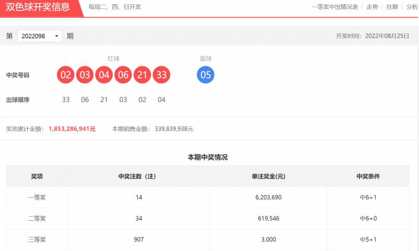Click second prize amount 619,546
This screenshot has width=419, height=251.
[269, 219]
